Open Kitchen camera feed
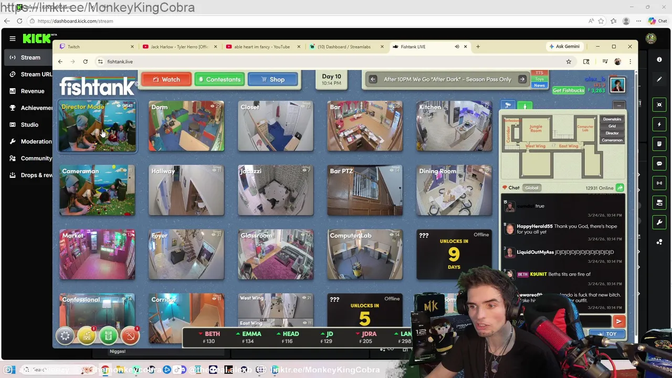The width and height of the screenshot is (672, 378). coord(454,126)
